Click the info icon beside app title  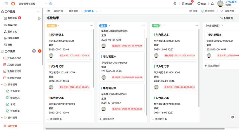(50, 4)
